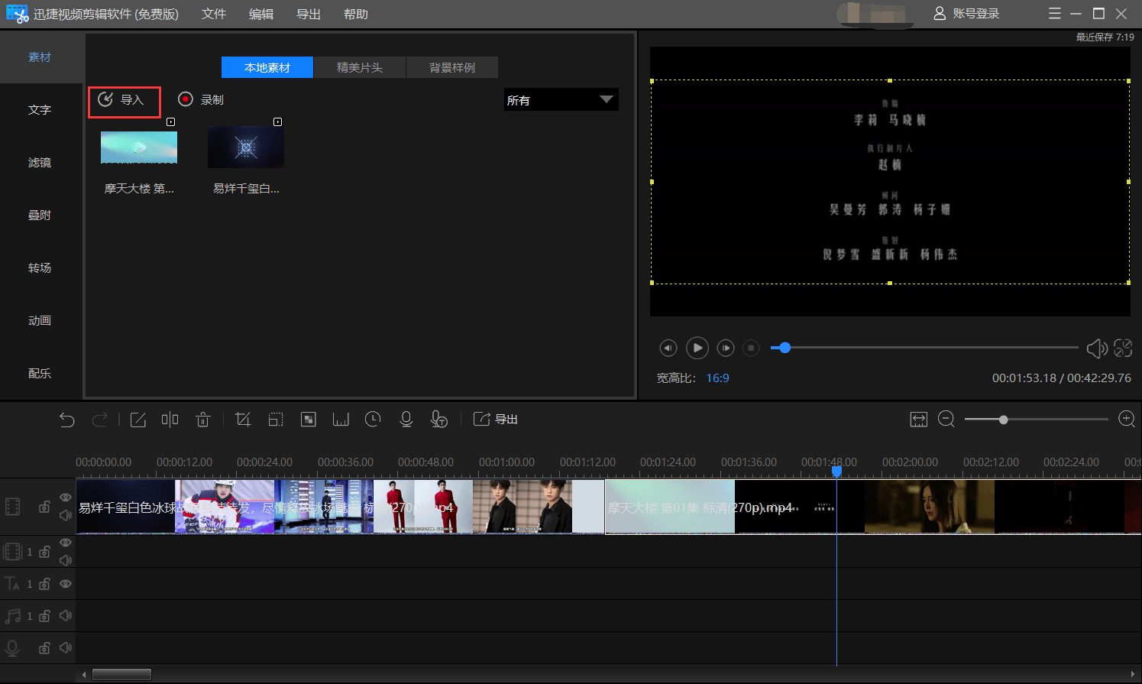Move the preview progress slider
This screenshot has height=684, width=1142.
pyautogui.click(x=785, y=348)
